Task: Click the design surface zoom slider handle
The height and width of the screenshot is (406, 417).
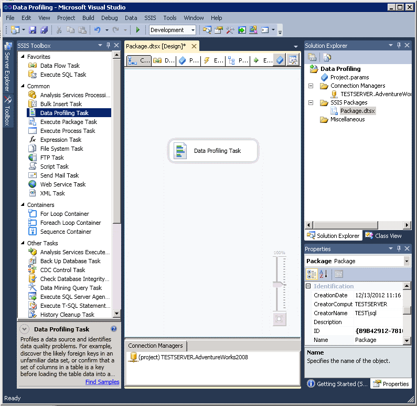Action: (279, 284)
